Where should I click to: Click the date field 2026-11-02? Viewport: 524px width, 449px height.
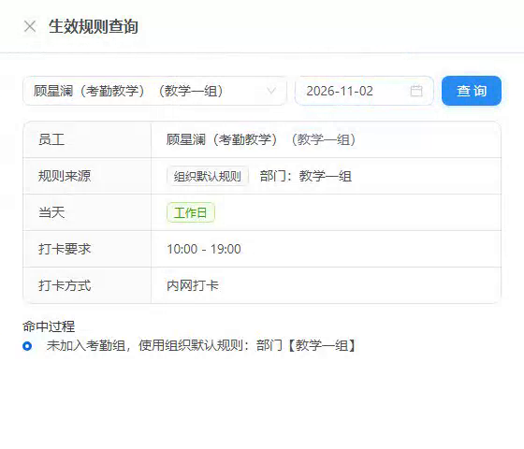point(364,91)
